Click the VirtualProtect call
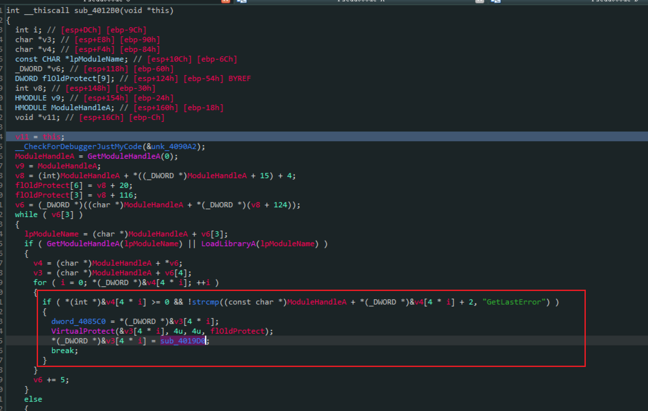The width and height of the screenshot is (648, 411). pyautogui.click(x=83, y=331)
